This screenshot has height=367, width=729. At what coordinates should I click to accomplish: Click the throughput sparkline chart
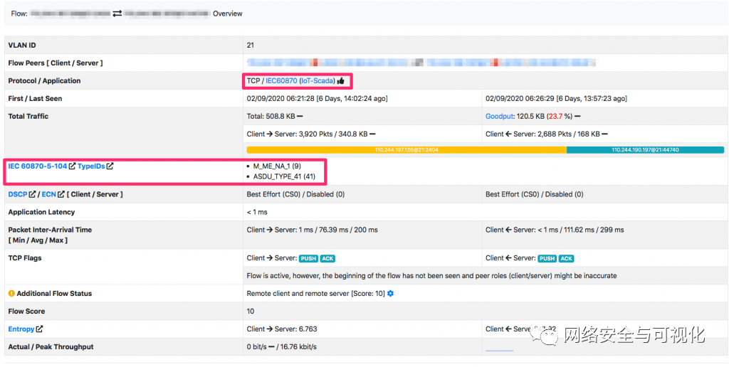[499, 348]
